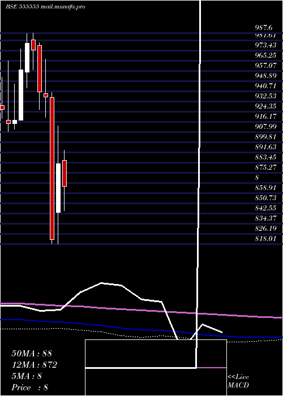Click the 50MA value text
The height and width of the screenshot is (396, 283).
click(32, 354)
